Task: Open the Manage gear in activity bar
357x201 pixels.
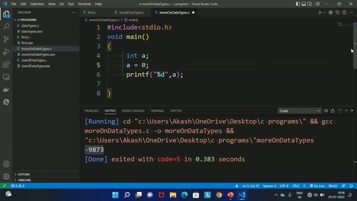Action: (x=6, y=176)
